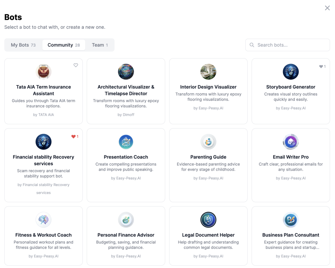Click the Presentation Coach bot icon
The height and width of the screenshot is (268, 335).
point(126,142)
